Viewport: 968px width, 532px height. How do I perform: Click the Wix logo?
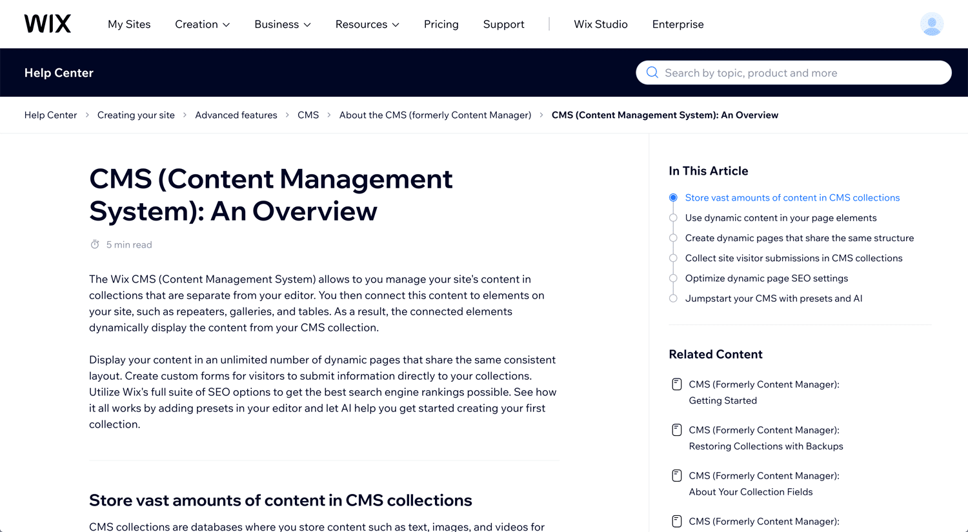click(48, 24)
